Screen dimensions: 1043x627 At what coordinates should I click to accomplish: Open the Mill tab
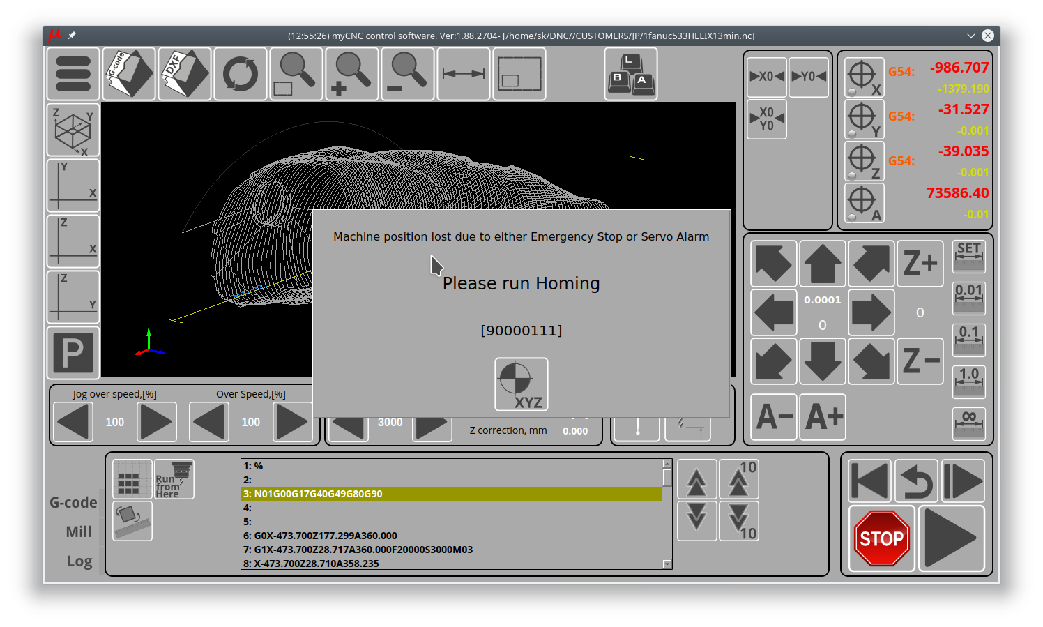79,532
